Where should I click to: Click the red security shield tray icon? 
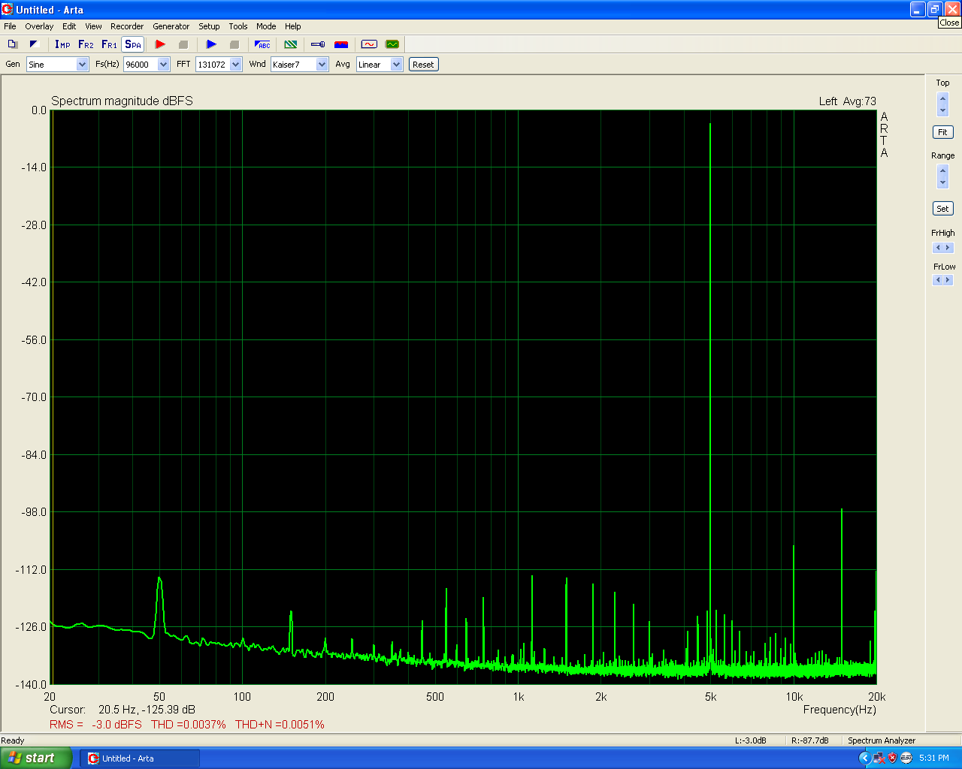pos(892,758)
